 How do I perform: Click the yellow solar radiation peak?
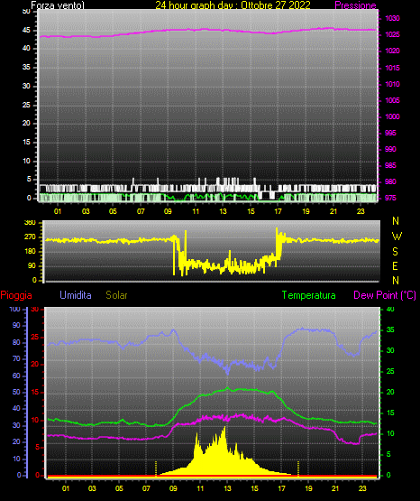point(224,428)
